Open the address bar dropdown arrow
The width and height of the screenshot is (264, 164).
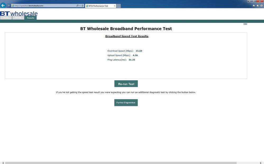point(80,6)
